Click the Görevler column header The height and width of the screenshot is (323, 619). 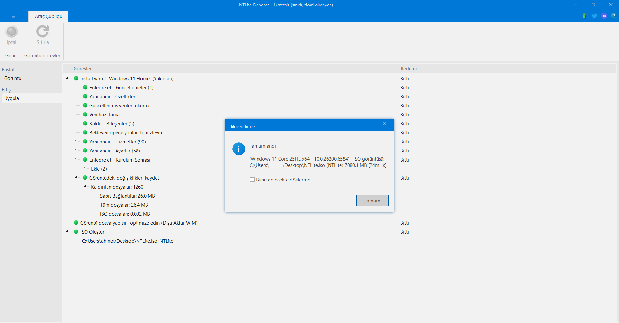pyautogui.click(x=83, y=69)
